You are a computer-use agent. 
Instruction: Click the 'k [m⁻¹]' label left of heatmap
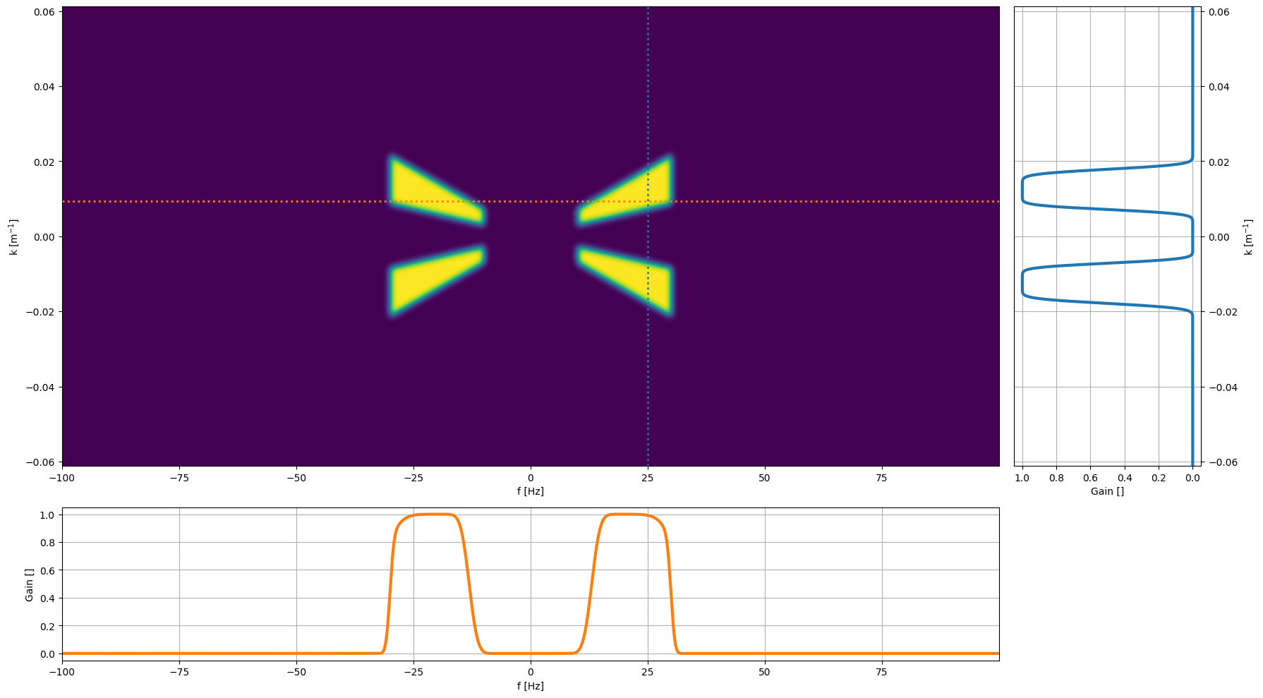[14, 236]
